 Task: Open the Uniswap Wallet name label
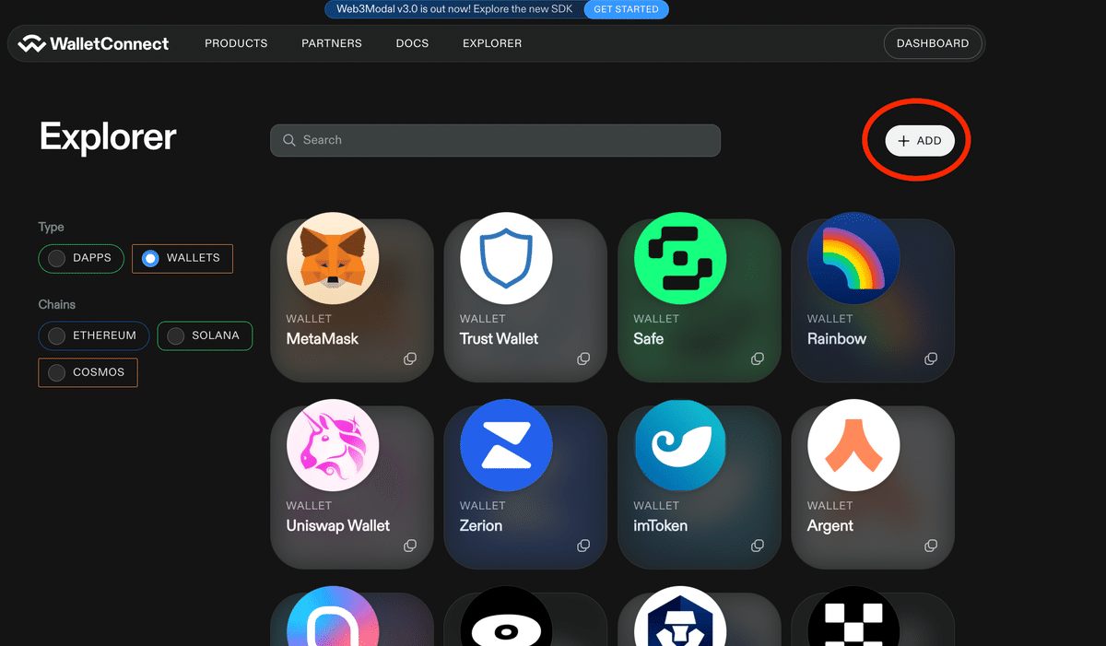(x=338, y=525)
